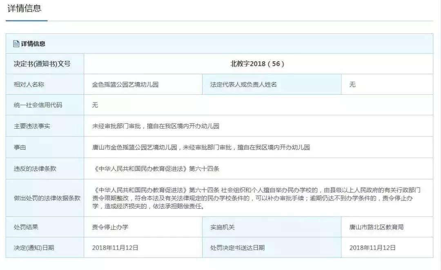This screenshot has height=270, width=441.
Task: Select the legal basis paragraph about 社会组织和个人
Action: 256,198
